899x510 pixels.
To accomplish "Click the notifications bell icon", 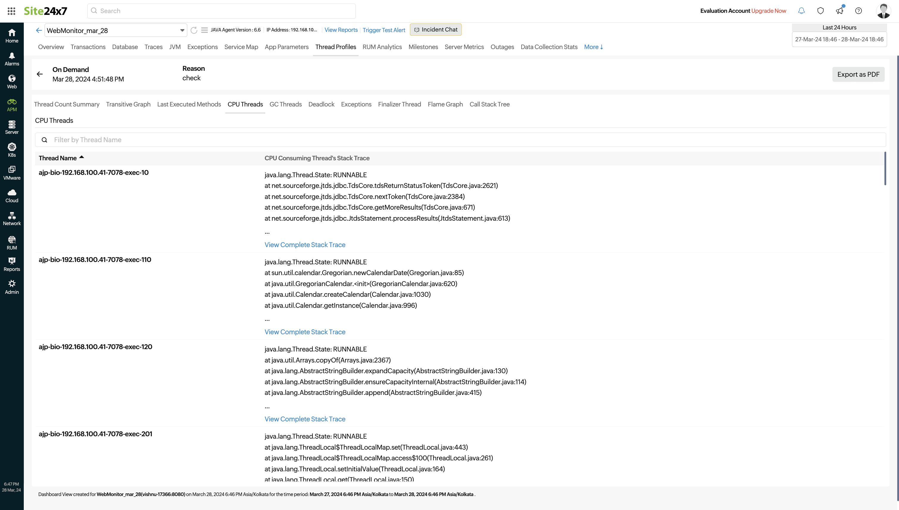I will tap(801, 11).
